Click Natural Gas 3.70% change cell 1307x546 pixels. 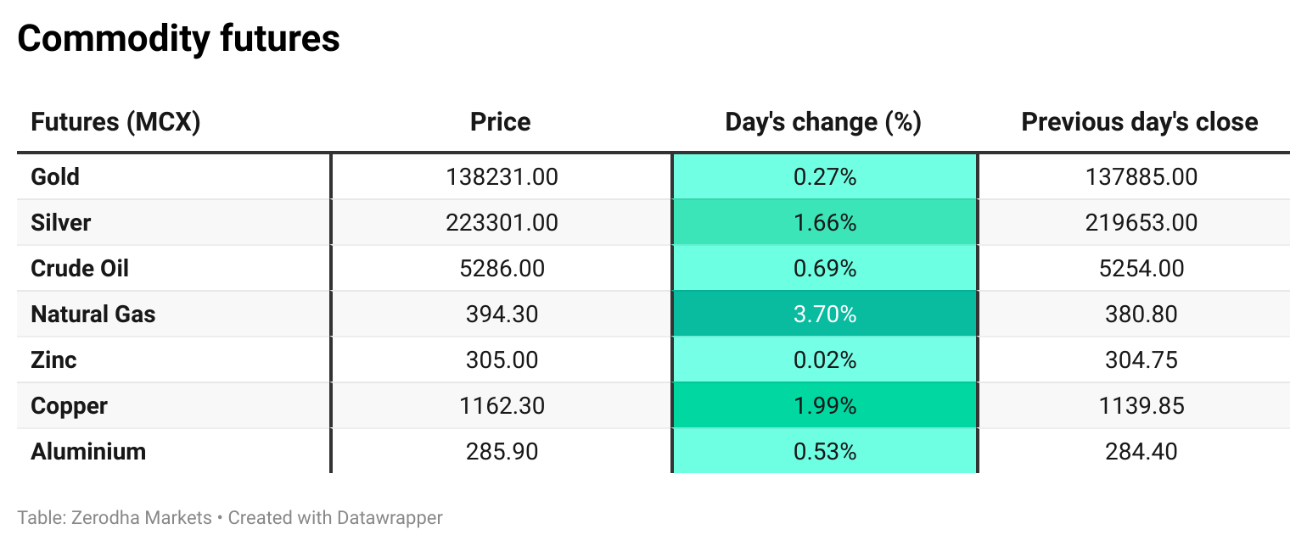click(824, 315)
